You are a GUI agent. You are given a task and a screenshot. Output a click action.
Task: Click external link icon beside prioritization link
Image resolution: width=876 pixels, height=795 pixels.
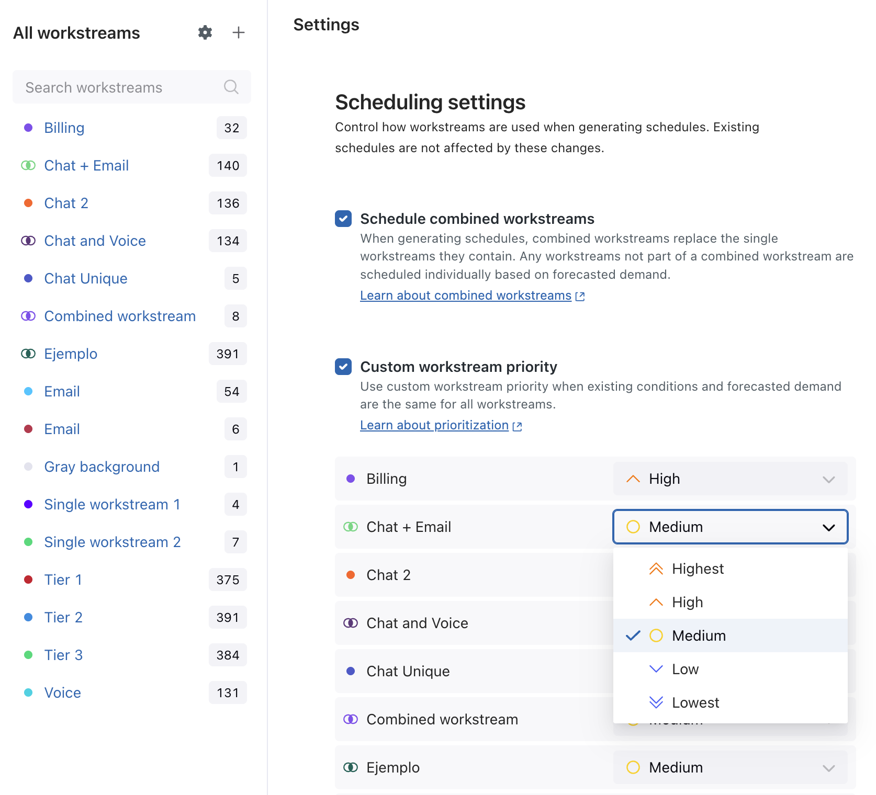517,426
